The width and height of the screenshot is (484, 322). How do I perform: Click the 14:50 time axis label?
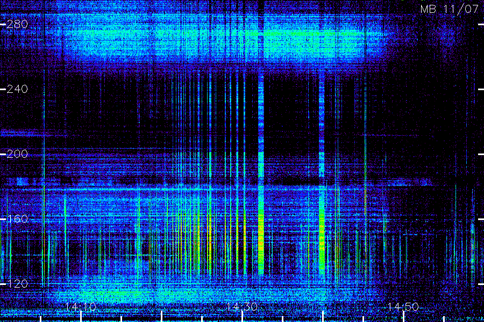coord(403,306)
